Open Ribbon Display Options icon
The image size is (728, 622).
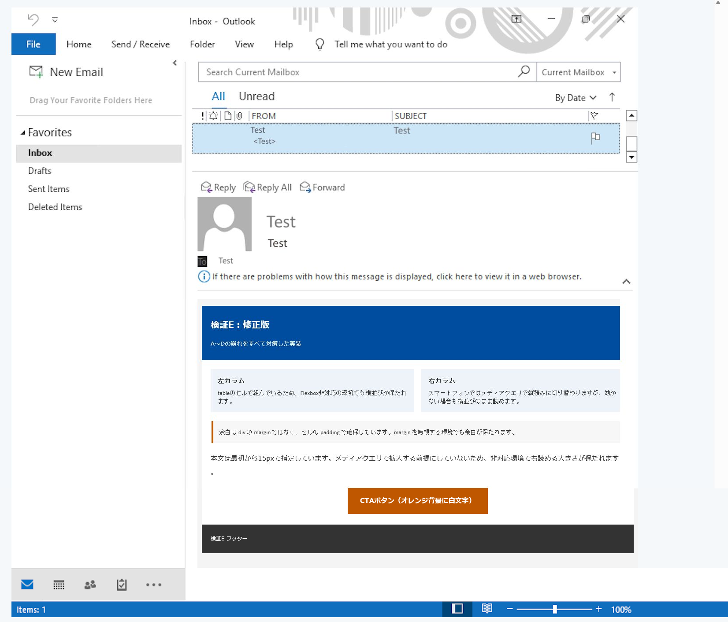tap(516, 19)
